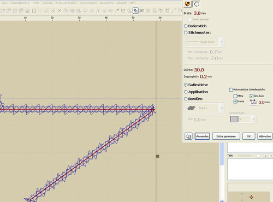
Task: Open the Ansicht menu
Action: 122,3
